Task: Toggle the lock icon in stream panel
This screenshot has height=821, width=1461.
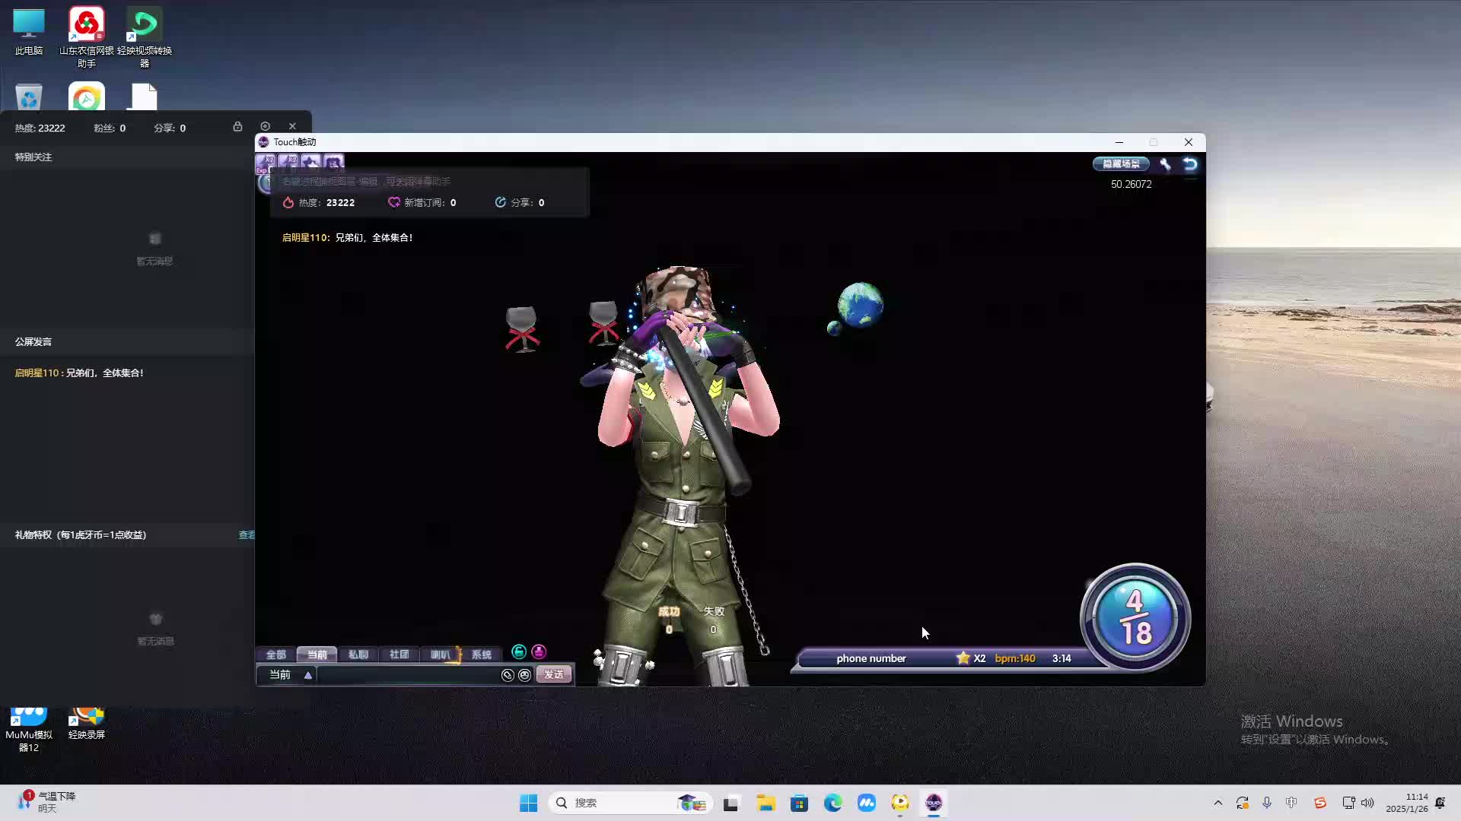Action: point(237,126)
